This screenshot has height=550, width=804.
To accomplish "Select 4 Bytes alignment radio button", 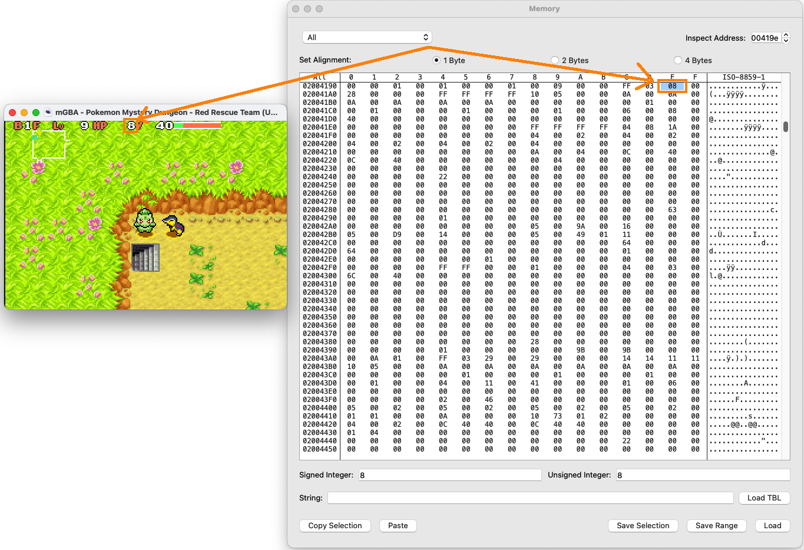I will click(678, 60).
